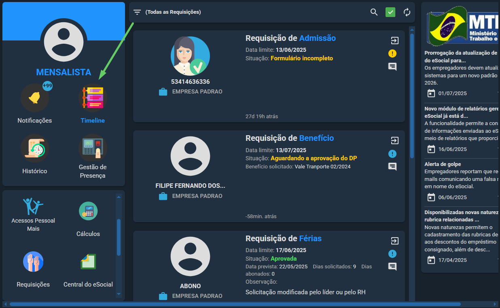
Task: Click the woman avatar 53414636336
Action: 190,56
